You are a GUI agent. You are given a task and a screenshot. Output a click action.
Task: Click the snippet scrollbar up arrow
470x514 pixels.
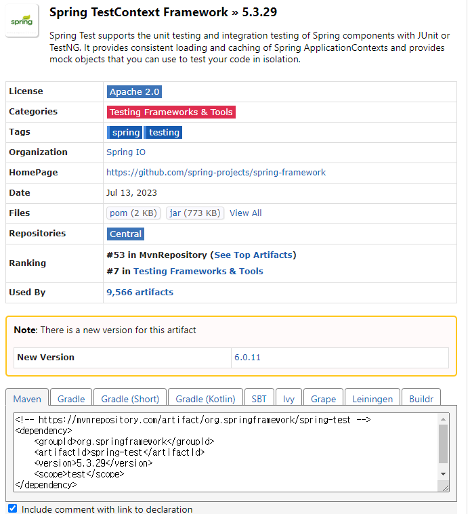(x=443, y=419)
